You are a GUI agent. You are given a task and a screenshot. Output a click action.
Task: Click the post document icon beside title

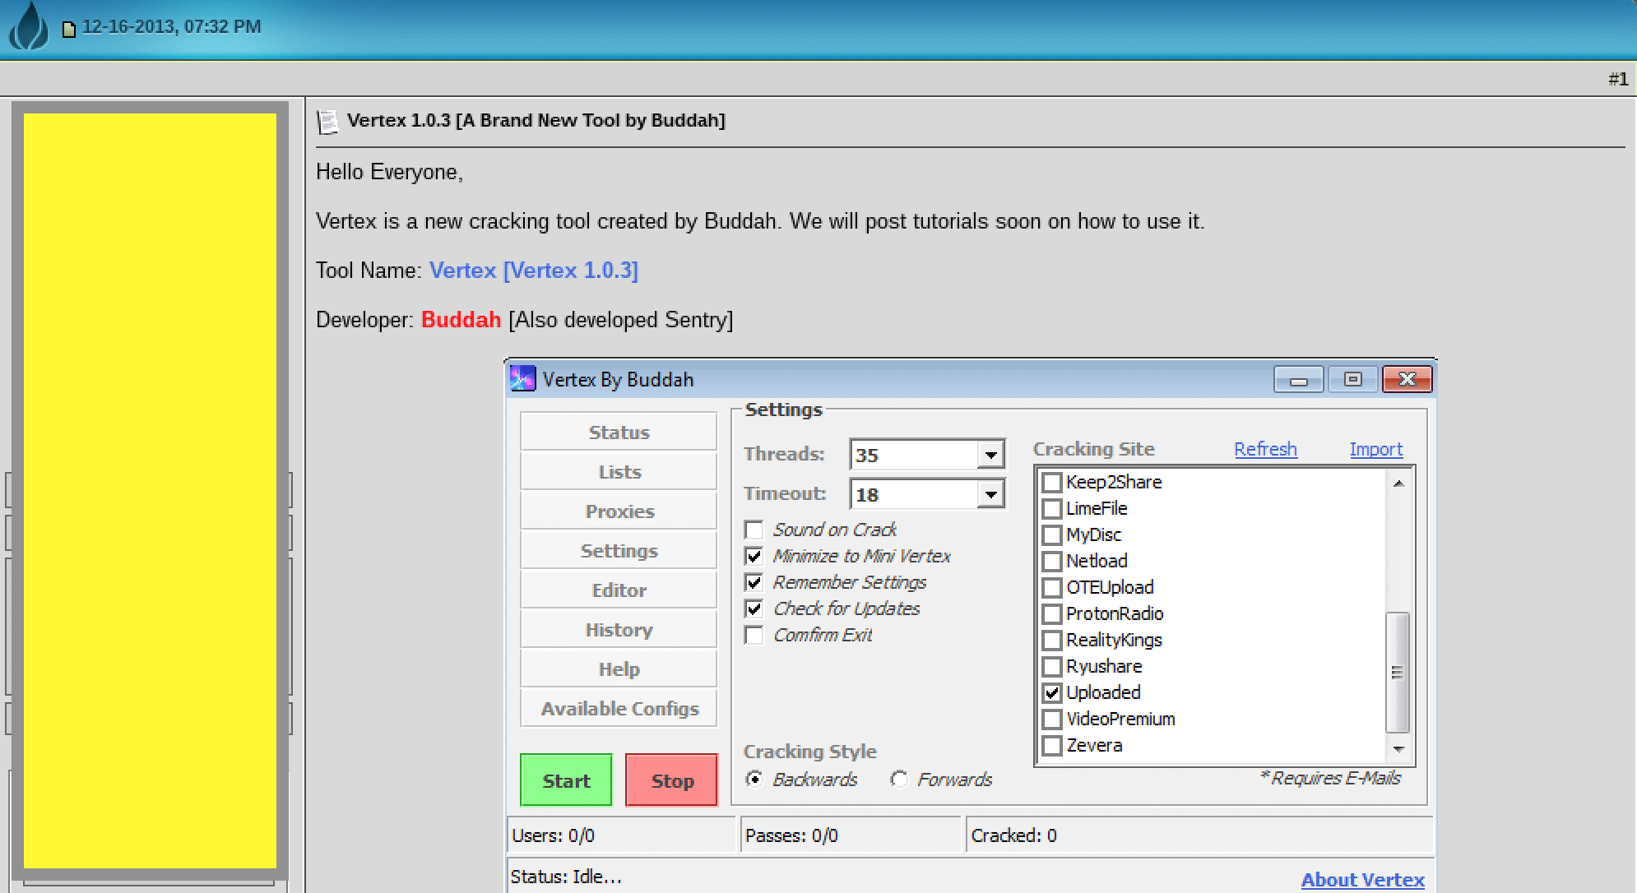click(x=327, y=122)
